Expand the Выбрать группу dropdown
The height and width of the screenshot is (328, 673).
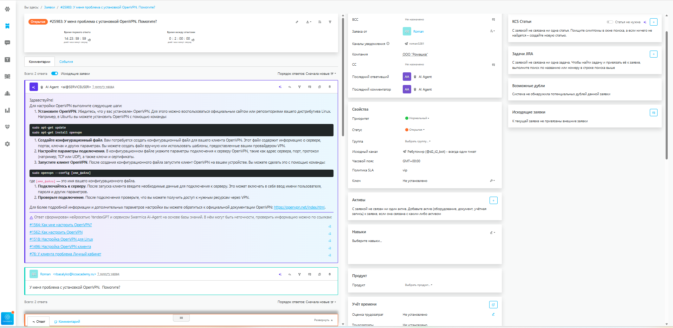point(418,142)
